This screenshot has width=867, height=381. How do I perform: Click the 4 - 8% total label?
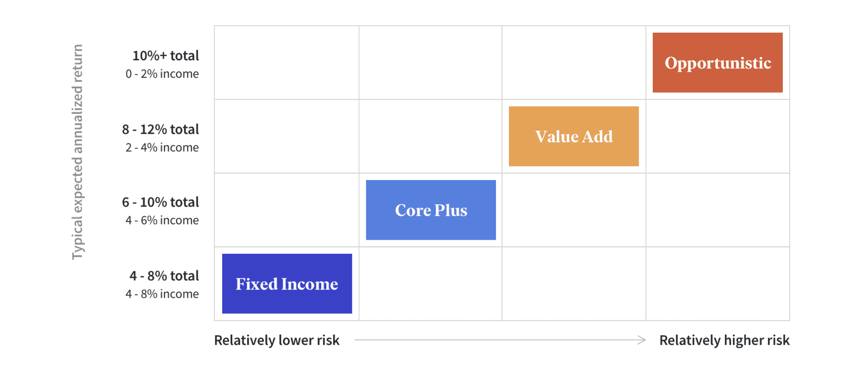[x=164, y=276]
